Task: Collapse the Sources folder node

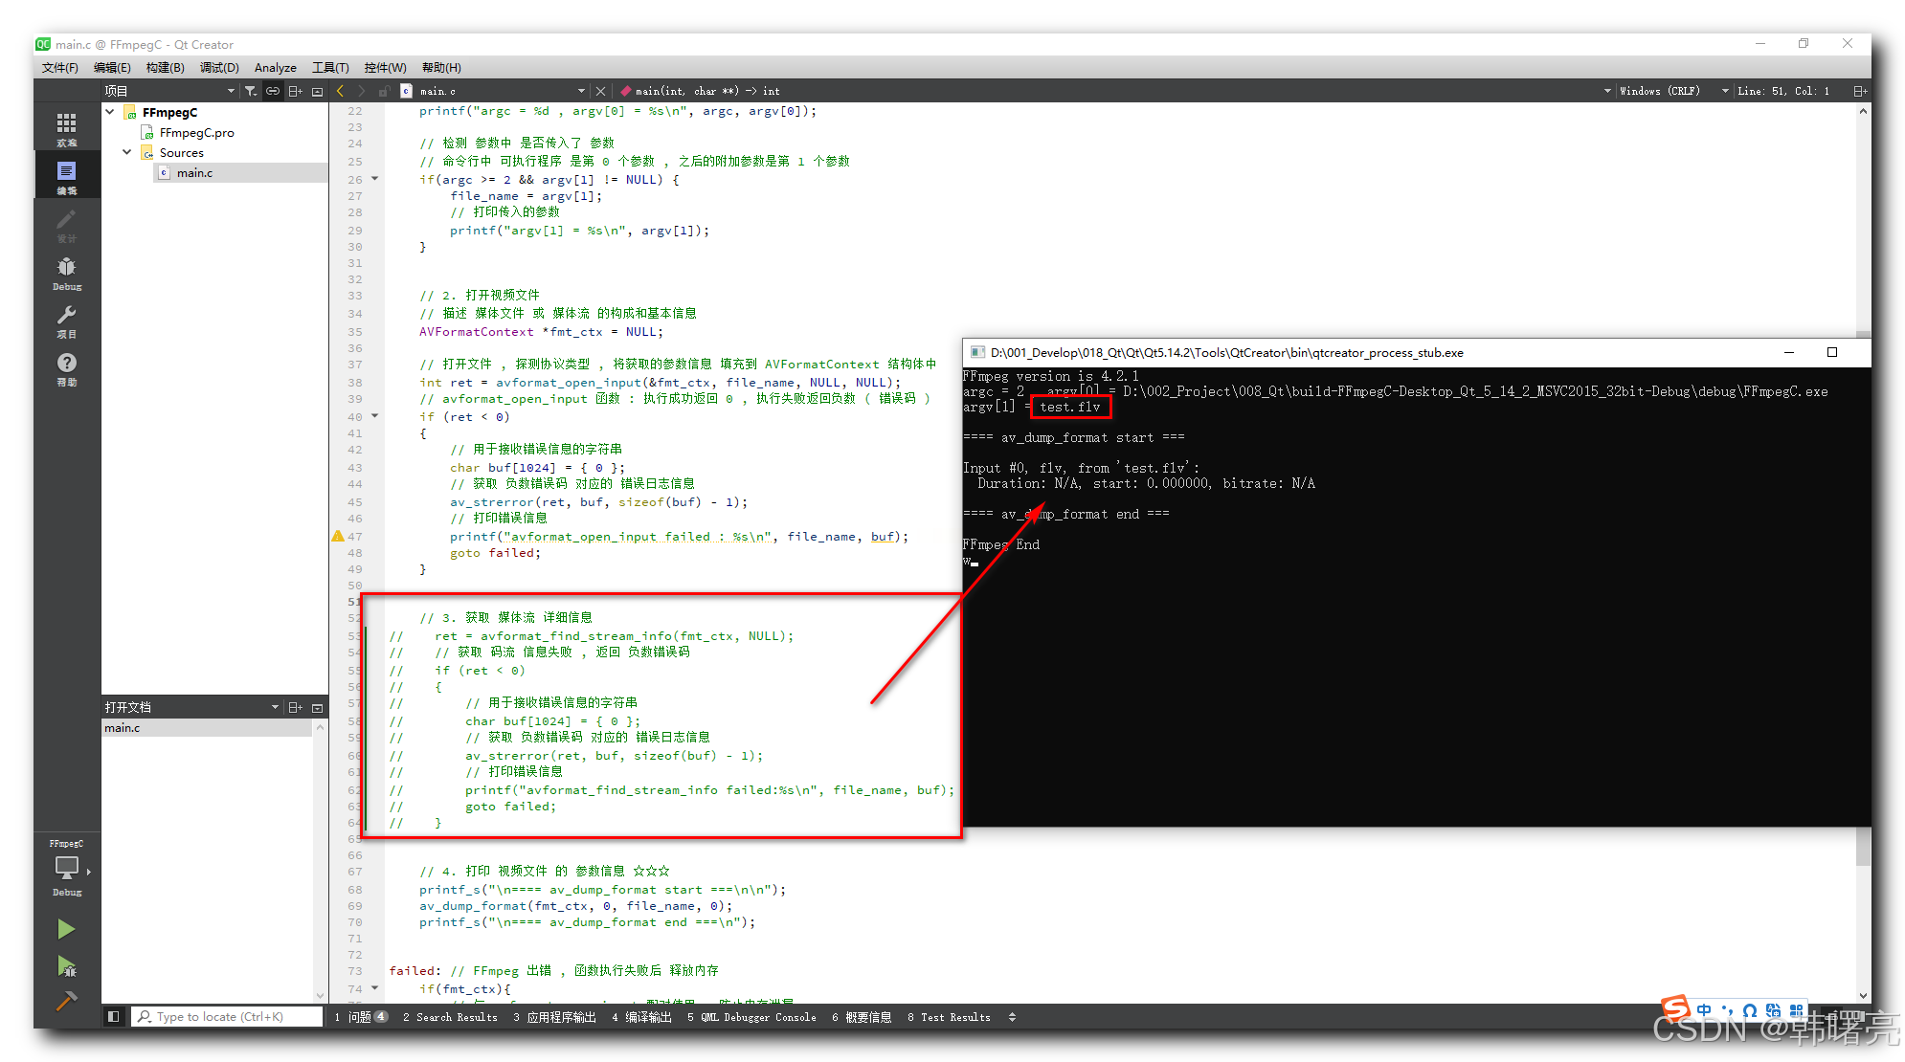Action: pyautogui.click(x=127, y=152)
